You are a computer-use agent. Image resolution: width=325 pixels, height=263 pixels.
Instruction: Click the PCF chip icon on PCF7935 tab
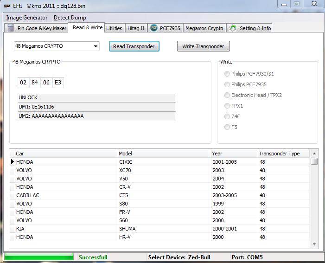(154, 28)
